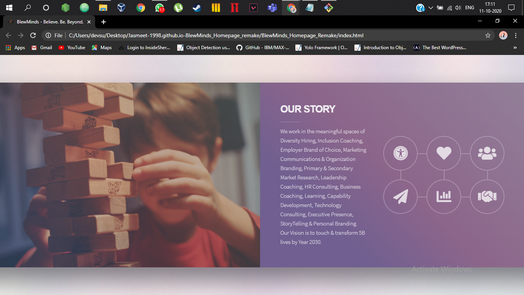
Task: Bookmark this page with the star icon
Action: pos(488,35)
